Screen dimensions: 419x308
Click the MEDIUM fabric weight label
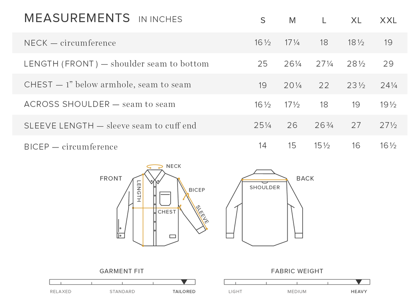click(297, 292)
